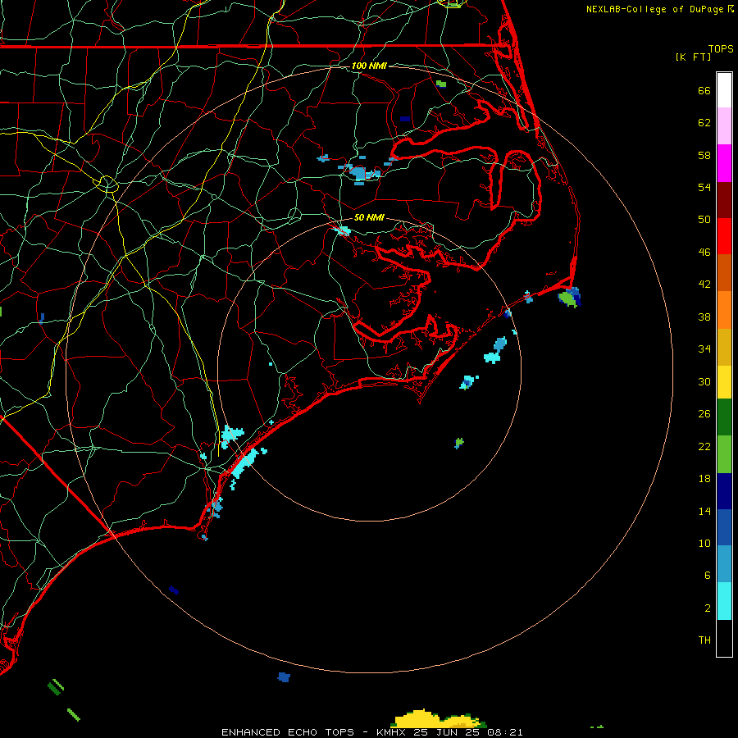The height and width of the screenshot is (738, 738).
Task: Select the magenta swatch in the legend
Action: click(724, 163)
